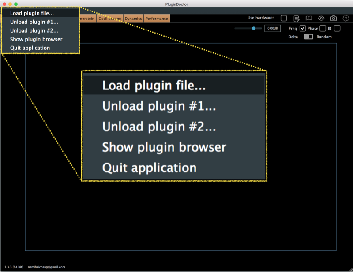Image resolution: width=353 pixels, height=272 pixels.
Task: Open the Performance tab
Action: point(157,19)
